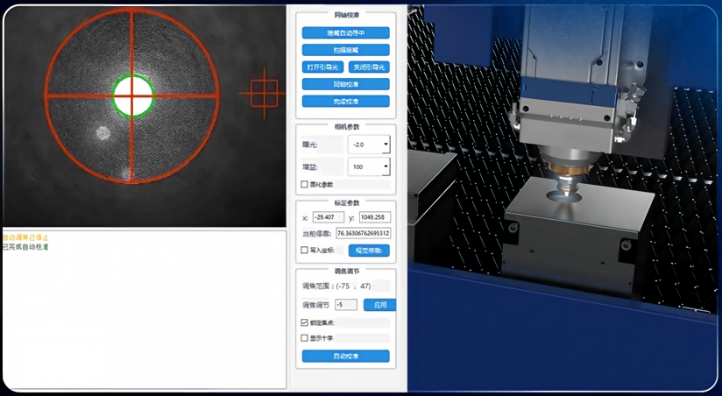Select the x calibration field showing -29.407
722x396 pixels.
click(x=329, y=217)
